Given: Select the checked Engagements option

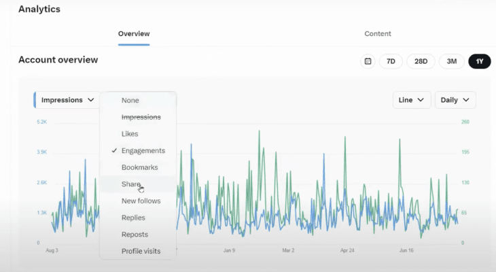Looking at the screenshot, I should click(x=143, y=150).
